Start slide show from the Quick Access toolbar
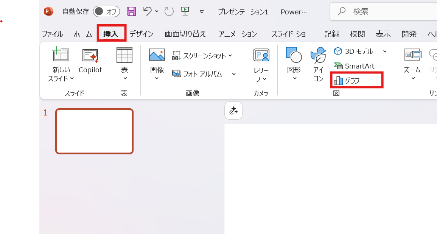 pyautogui.click(x=185, y=11)
